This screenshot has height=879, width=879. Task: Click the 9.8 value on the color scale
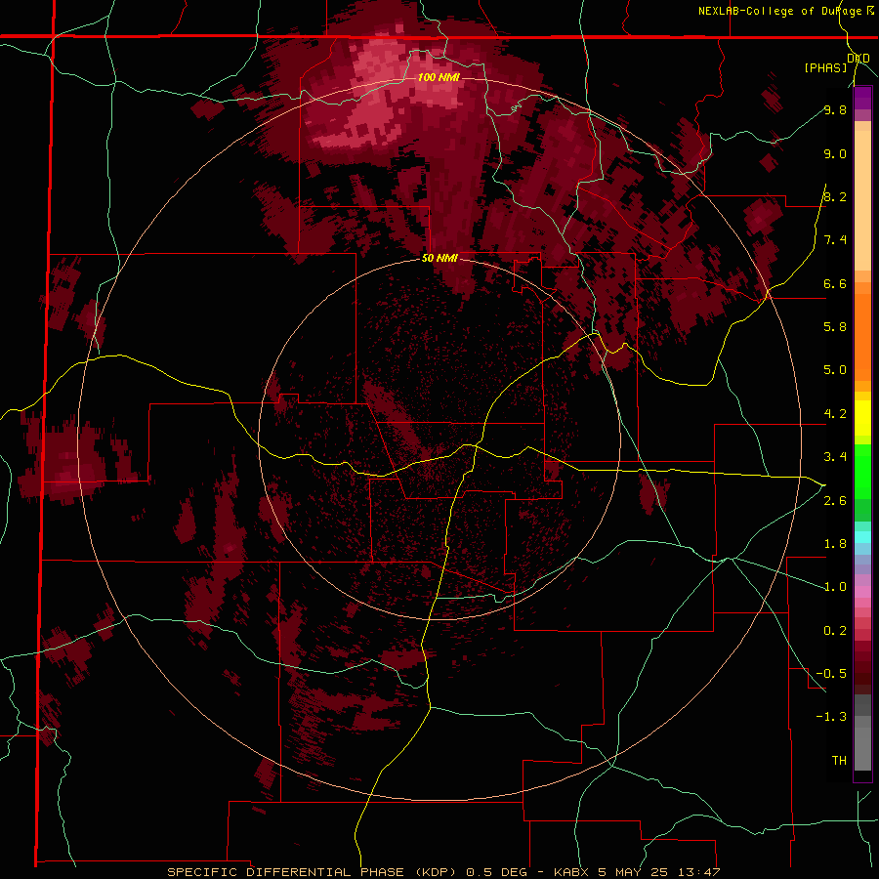[835, 110]
